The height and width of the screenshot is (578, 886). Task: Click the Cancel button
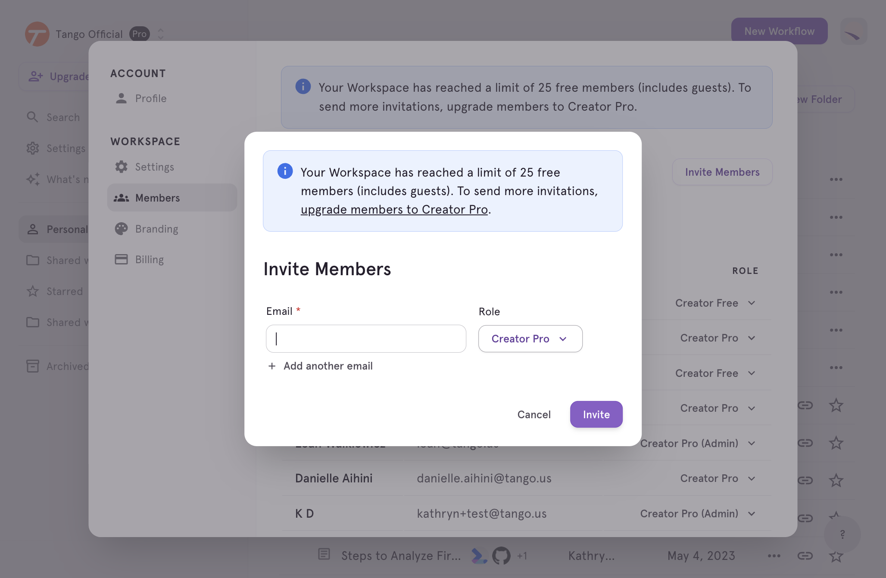[x=534, y=414]
